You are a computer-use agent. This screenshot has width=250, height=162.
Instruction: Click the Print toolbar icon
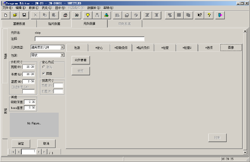click(x=65, y=15)
